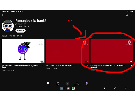135x101 pixels.
Task: Open the Android apps grid in taskbar
Action: [62, 88]
